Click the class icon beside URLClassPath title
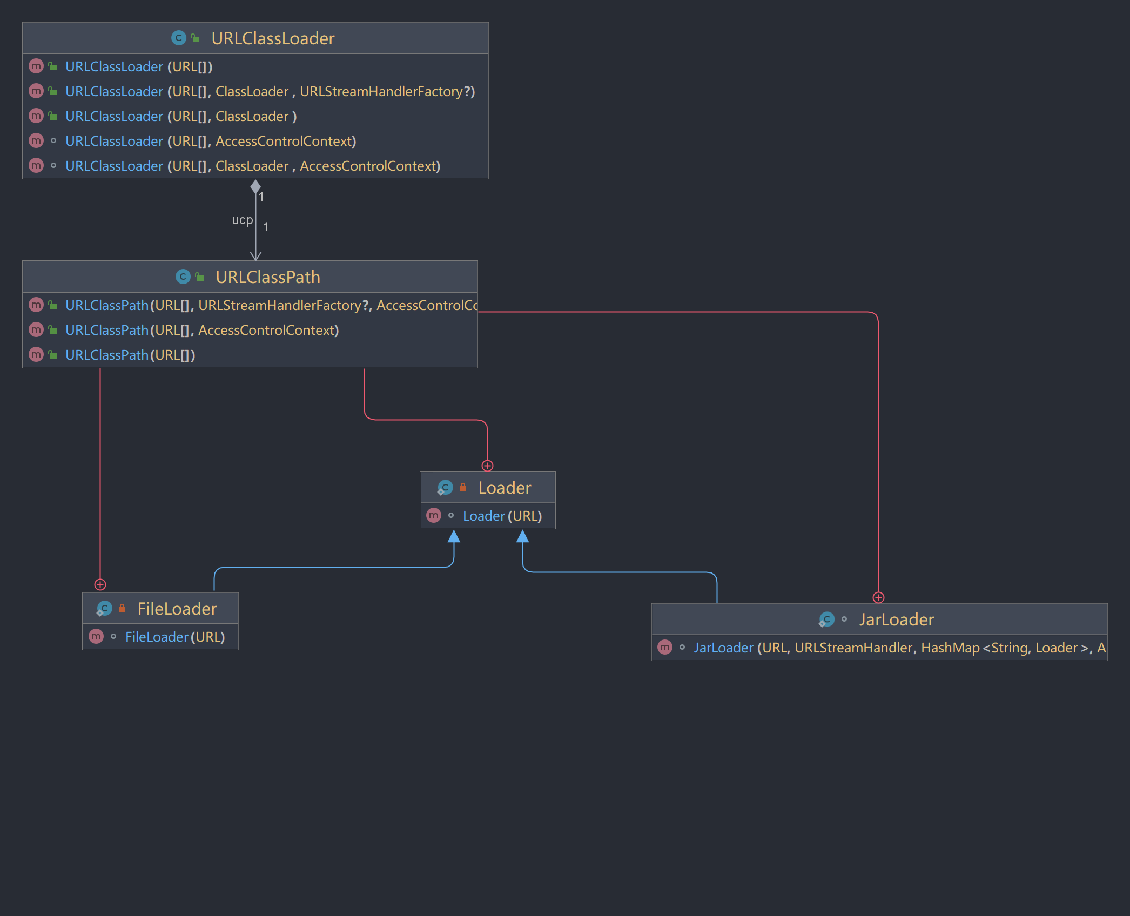Image resolution: width=1130 pixels, height=916 pixels. tap(183, 277)
